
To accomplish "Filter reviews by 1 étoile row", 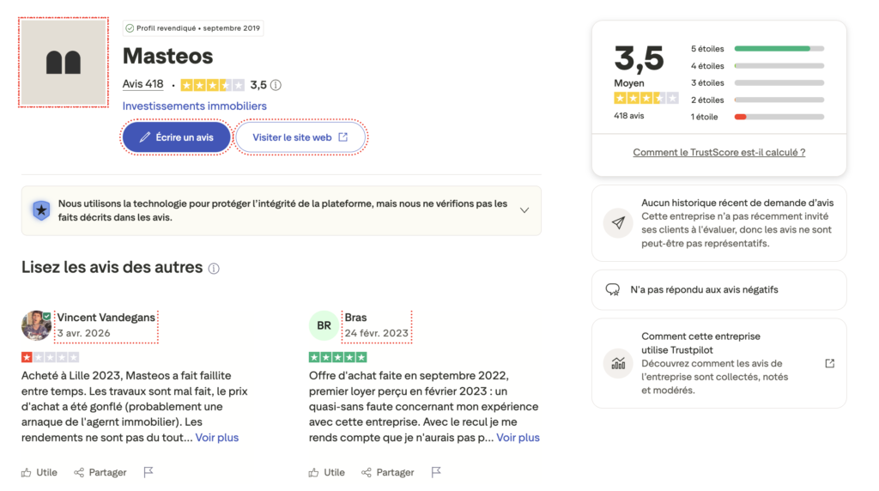I will click(x=757, y=117).
